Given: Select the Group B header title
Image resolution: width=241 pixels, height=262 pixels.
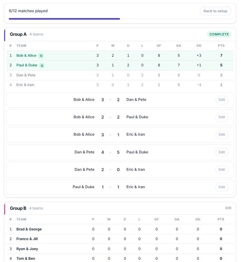Looking at the screenshot, I should coord(18,209).
